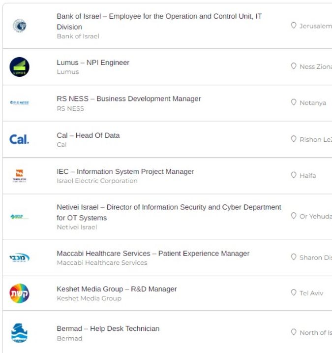Open the Cal Head Of Data job
Viewport: 332px width, 353px height.
pyautogui.click(x=88, y=135)
